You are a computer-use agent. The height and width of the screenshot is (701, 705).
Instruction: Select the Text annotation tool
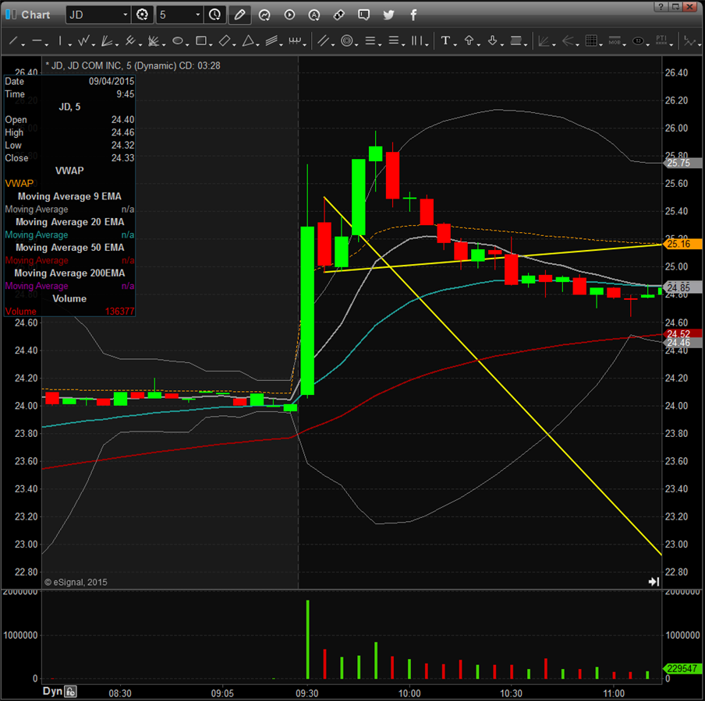pyautogui.click(x=445, y=41)
